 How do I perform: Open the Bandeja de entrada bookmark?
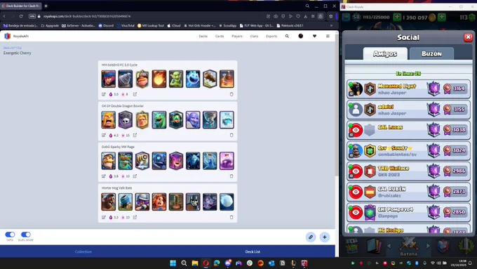(x=20, y=25)
